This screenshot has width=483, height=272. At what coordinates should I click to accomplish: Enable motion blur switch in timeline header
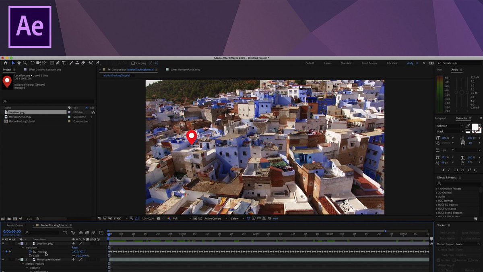pyautogui.click(x=93, y=233)
